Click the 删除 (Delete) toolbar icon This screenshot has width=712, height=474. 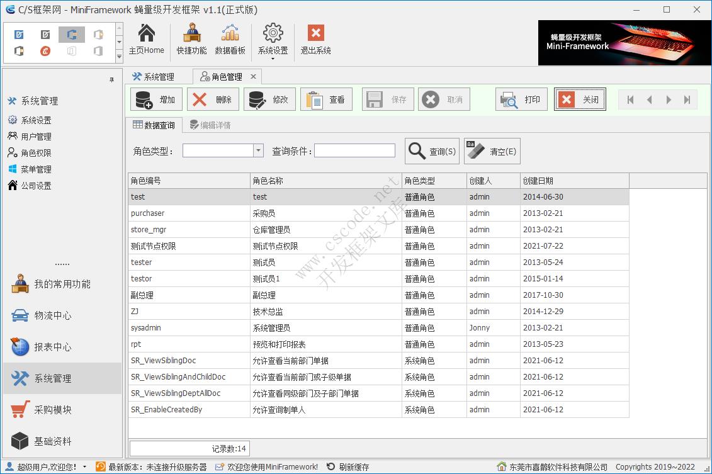pos(212,99)
